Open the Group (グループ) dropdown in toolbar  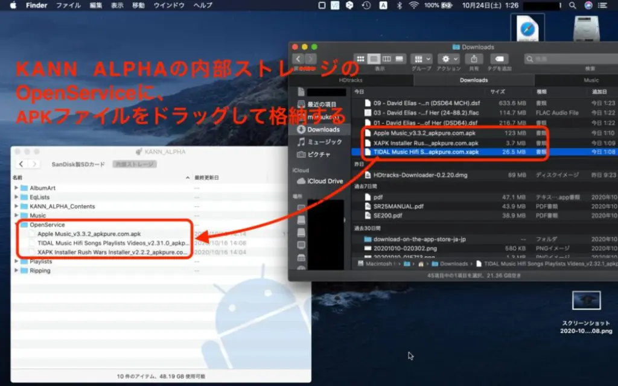(x=421, y=59)
